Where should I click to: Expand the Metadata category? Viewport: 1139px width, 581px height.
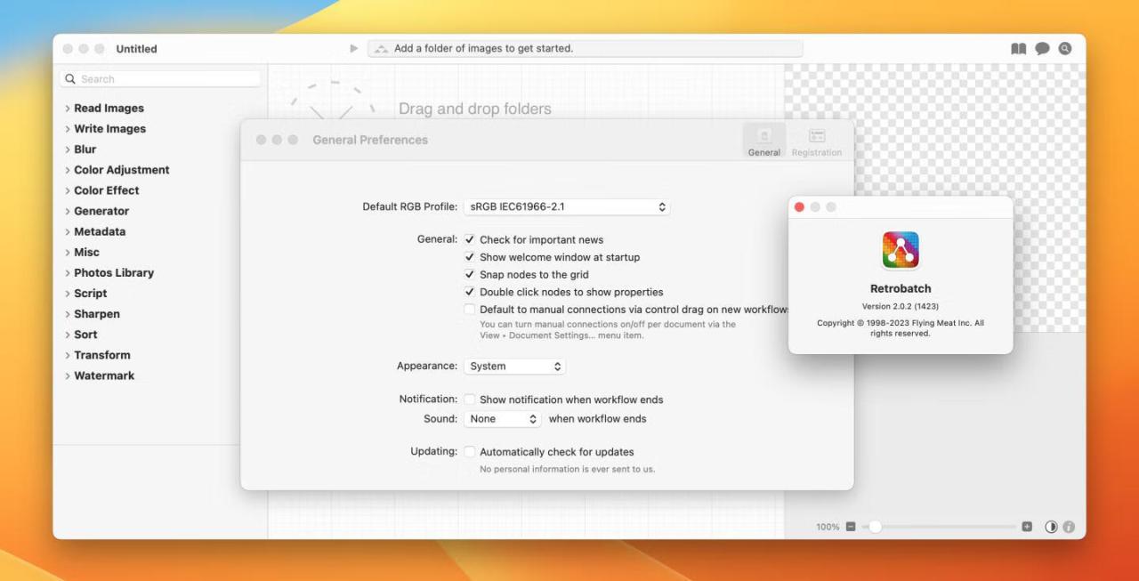point(68,231)
